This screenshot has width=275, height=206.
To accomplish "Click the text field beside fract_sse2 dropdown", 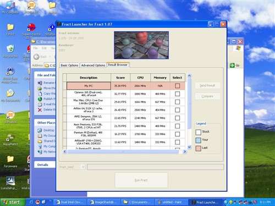I will (156, 167).
